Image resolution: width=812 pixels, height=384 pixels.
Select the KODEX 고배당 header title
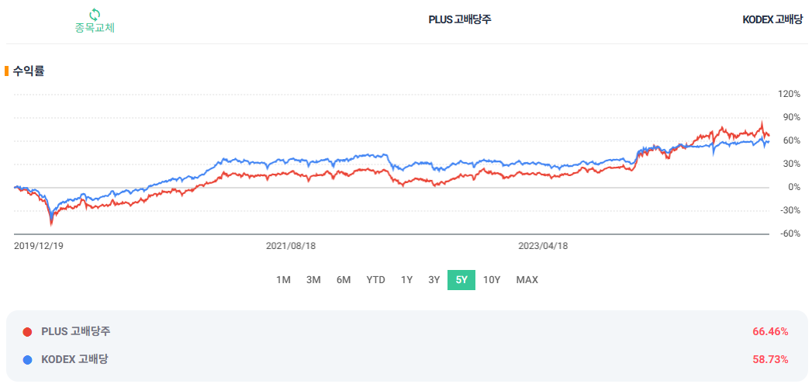[x=772, y=19]
